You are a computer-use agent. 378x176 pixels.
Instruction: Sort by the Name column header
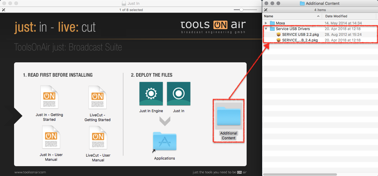pos(292,16)
